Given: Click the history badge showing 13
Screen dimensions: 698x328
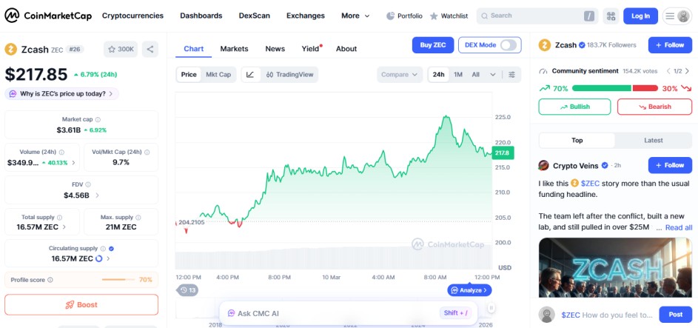Looking at the screenshot, I should pos(187,291).
